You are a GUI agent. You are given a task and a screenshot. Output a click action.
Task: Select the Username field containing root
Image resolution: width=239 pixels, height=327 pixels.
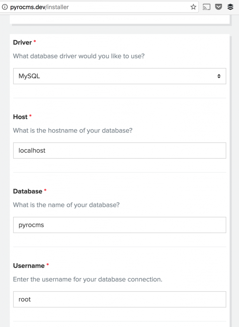[119, 299]
